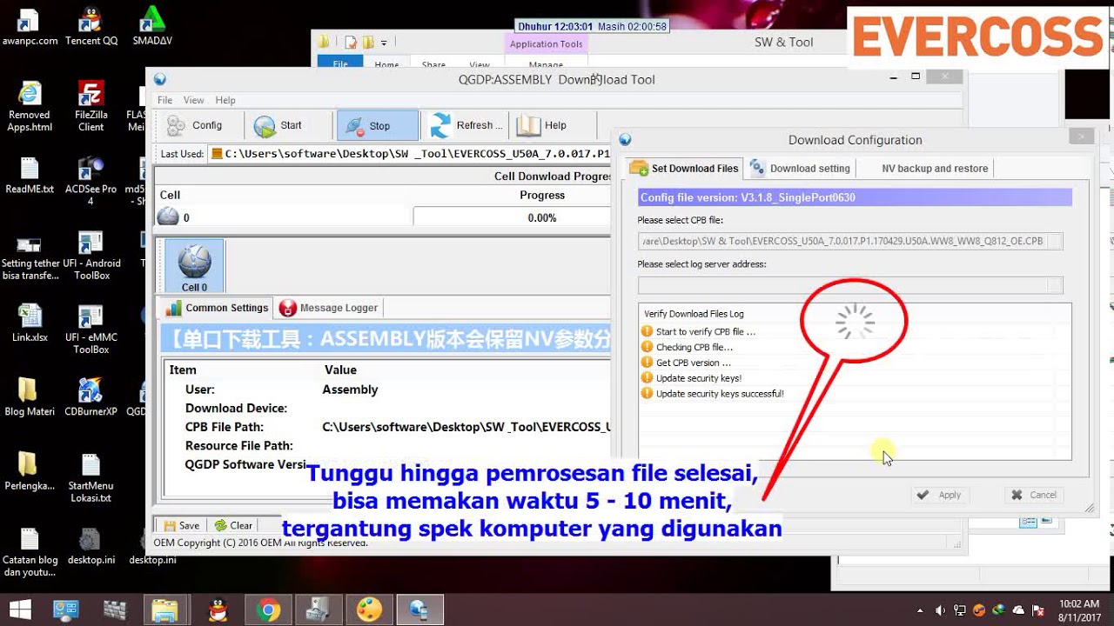Open NV backup and restore tab

[935, 169]
